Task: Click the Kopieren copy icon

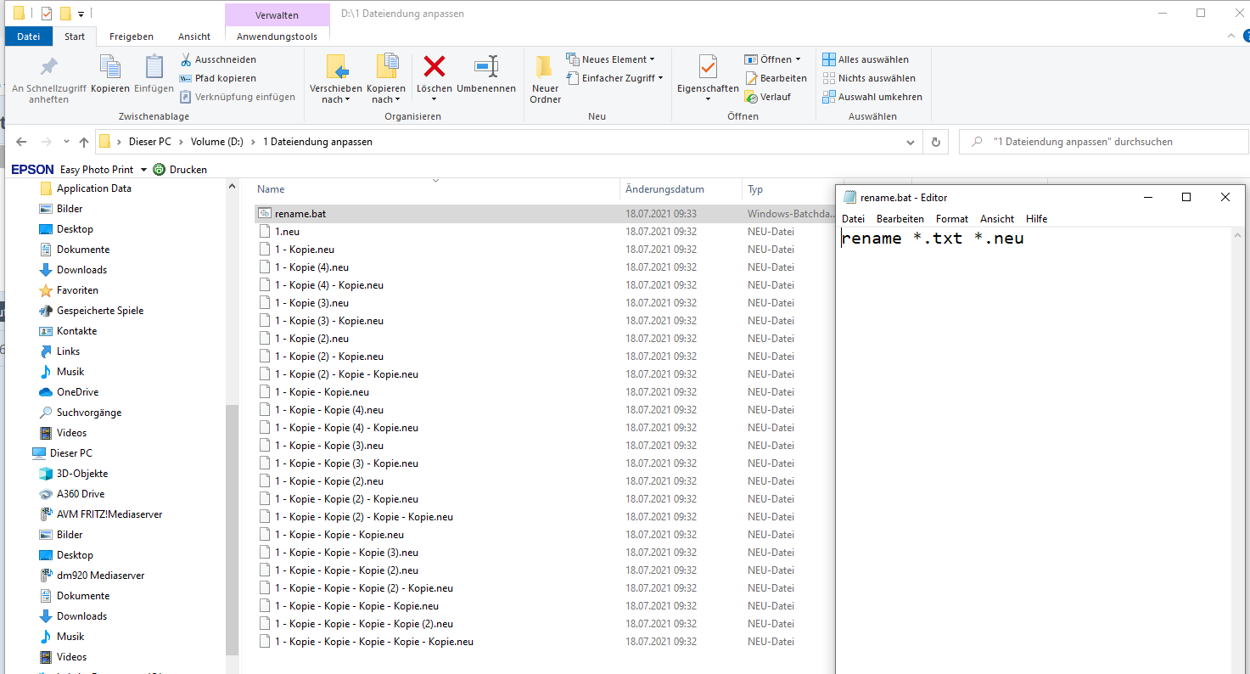Action: (x=110, y=68)
